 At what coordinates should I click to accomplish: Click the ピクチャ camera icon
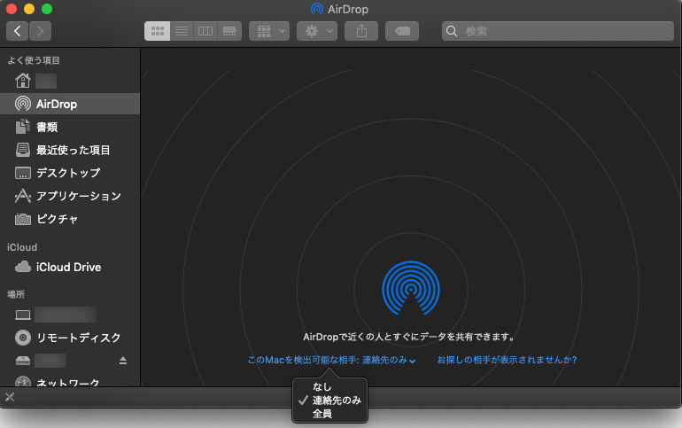[x=23, y=219]
